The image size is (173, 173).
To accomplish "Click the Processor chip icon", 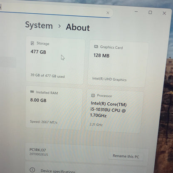I will click(x=93, y=95).
